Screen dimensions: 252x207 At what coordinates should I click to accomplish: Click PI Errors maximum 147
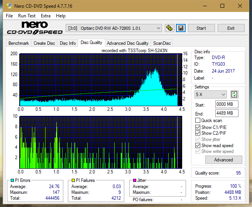[x=56, y=192]
